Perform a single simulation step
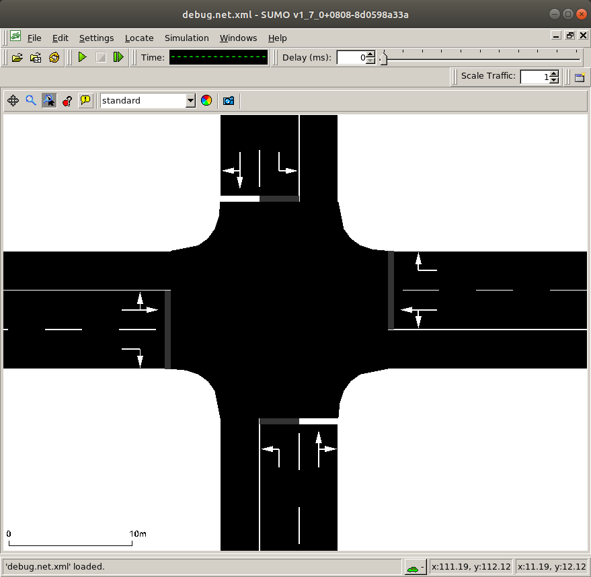 118,57
